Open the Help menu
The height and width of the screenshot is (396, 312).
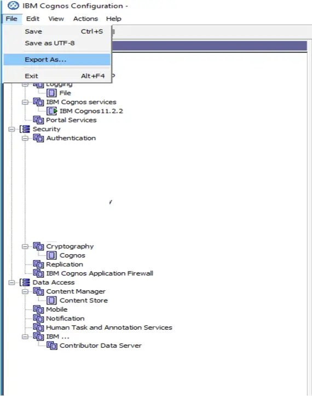(114, 19)
